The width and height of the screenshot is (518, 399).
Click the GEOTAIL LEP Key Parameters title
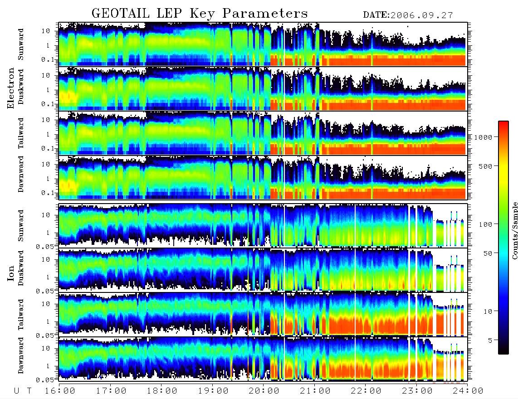click(x=200, y=14)
